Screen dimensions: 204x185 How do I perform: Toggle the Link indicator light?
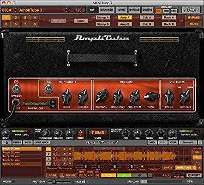[142, 166]
